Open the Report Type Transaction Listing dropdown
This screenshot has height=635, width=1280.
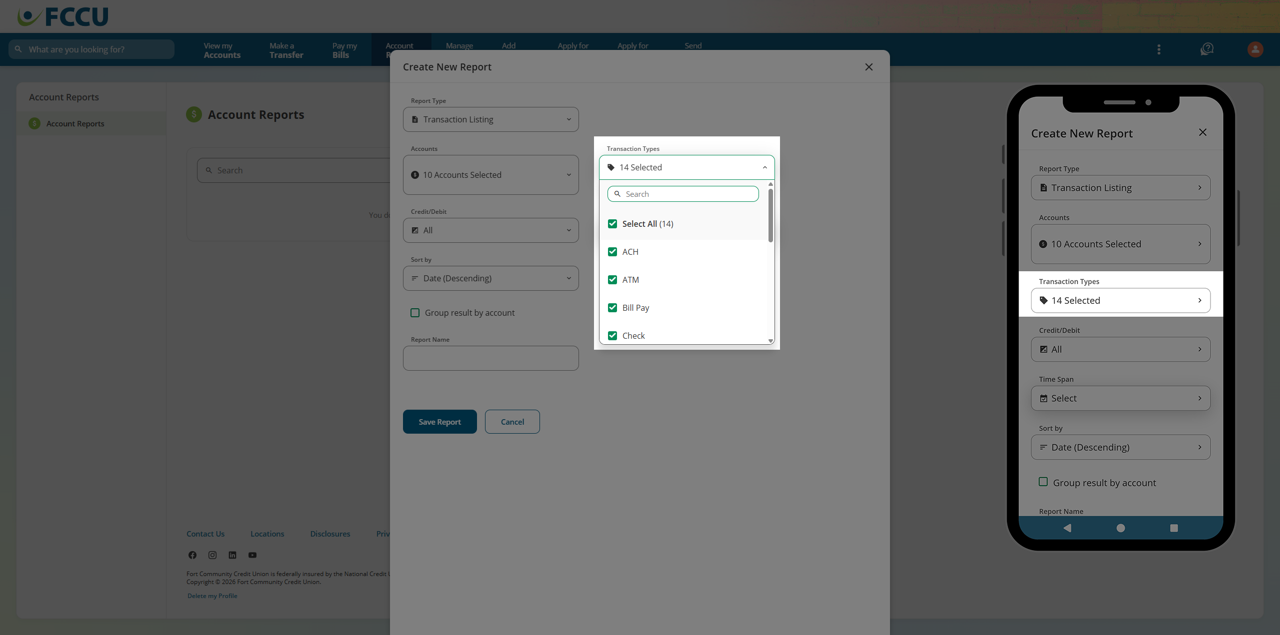pos(490,119)
